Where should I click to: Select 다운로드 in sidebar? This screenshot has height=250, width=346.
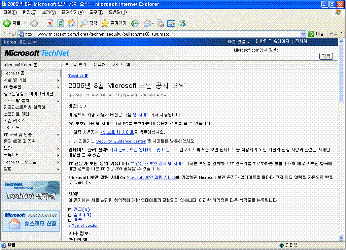[12, 127]
